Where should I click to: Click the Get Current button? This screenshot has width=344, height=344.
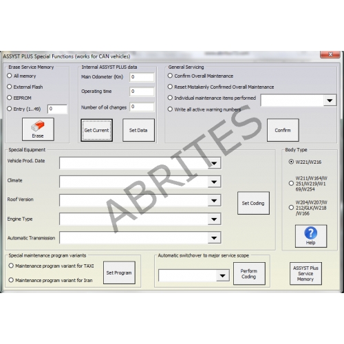click(x=96, y=130)
